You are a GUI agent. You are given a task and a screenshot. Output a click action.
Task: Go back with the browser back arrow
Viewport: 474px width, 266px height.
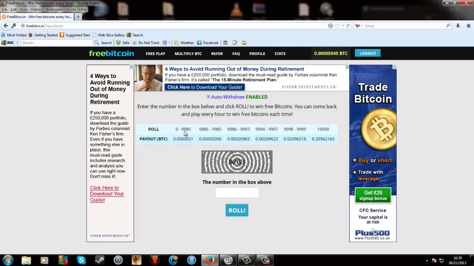pos(6,26)
